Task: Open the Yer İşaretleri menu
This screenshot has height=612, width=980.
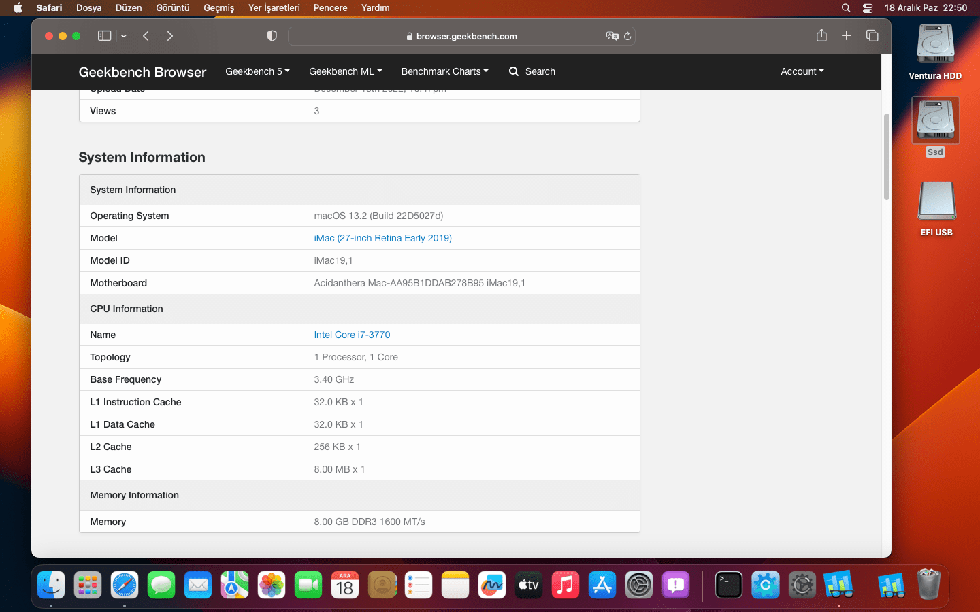Action: (x=274, y=8)
